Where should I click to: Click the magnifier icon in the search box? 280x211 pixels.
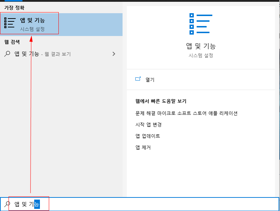point(7,204)
